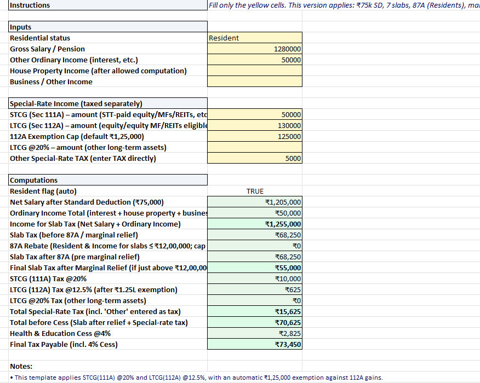The width and height of the screenshot is (480, 383).
Task: Click the STCG Sec 111A amount cell
Action: [x=254, y=114]
